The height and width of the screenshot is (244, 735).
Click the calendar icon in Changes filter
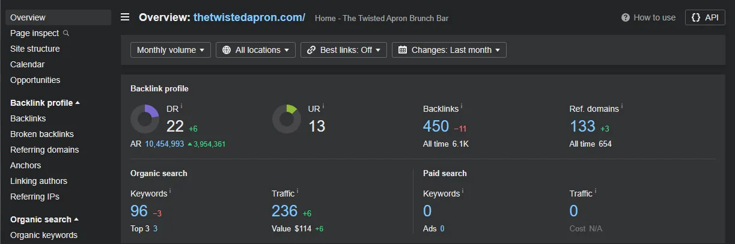coord(403,50)
